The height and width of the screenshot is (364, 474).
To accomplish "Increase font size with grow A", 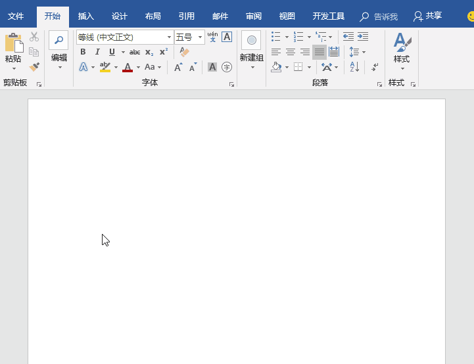I will click(x=178, y=67).
